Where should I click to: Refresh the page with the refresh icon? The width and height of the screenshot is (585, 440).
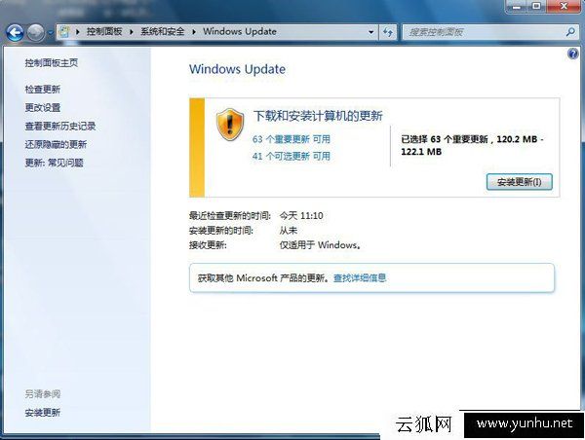(388, 32)
